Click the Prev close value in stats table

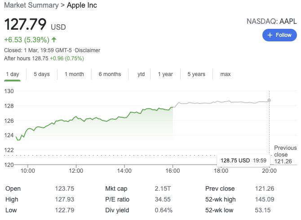[x=265, y=189]
